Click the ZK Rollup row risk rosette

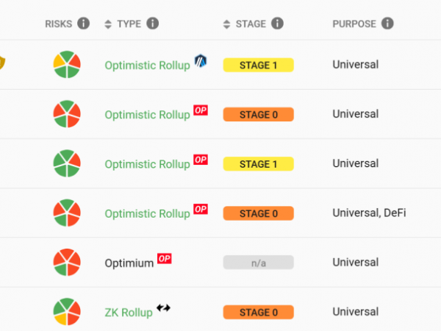tap(67, 312)
